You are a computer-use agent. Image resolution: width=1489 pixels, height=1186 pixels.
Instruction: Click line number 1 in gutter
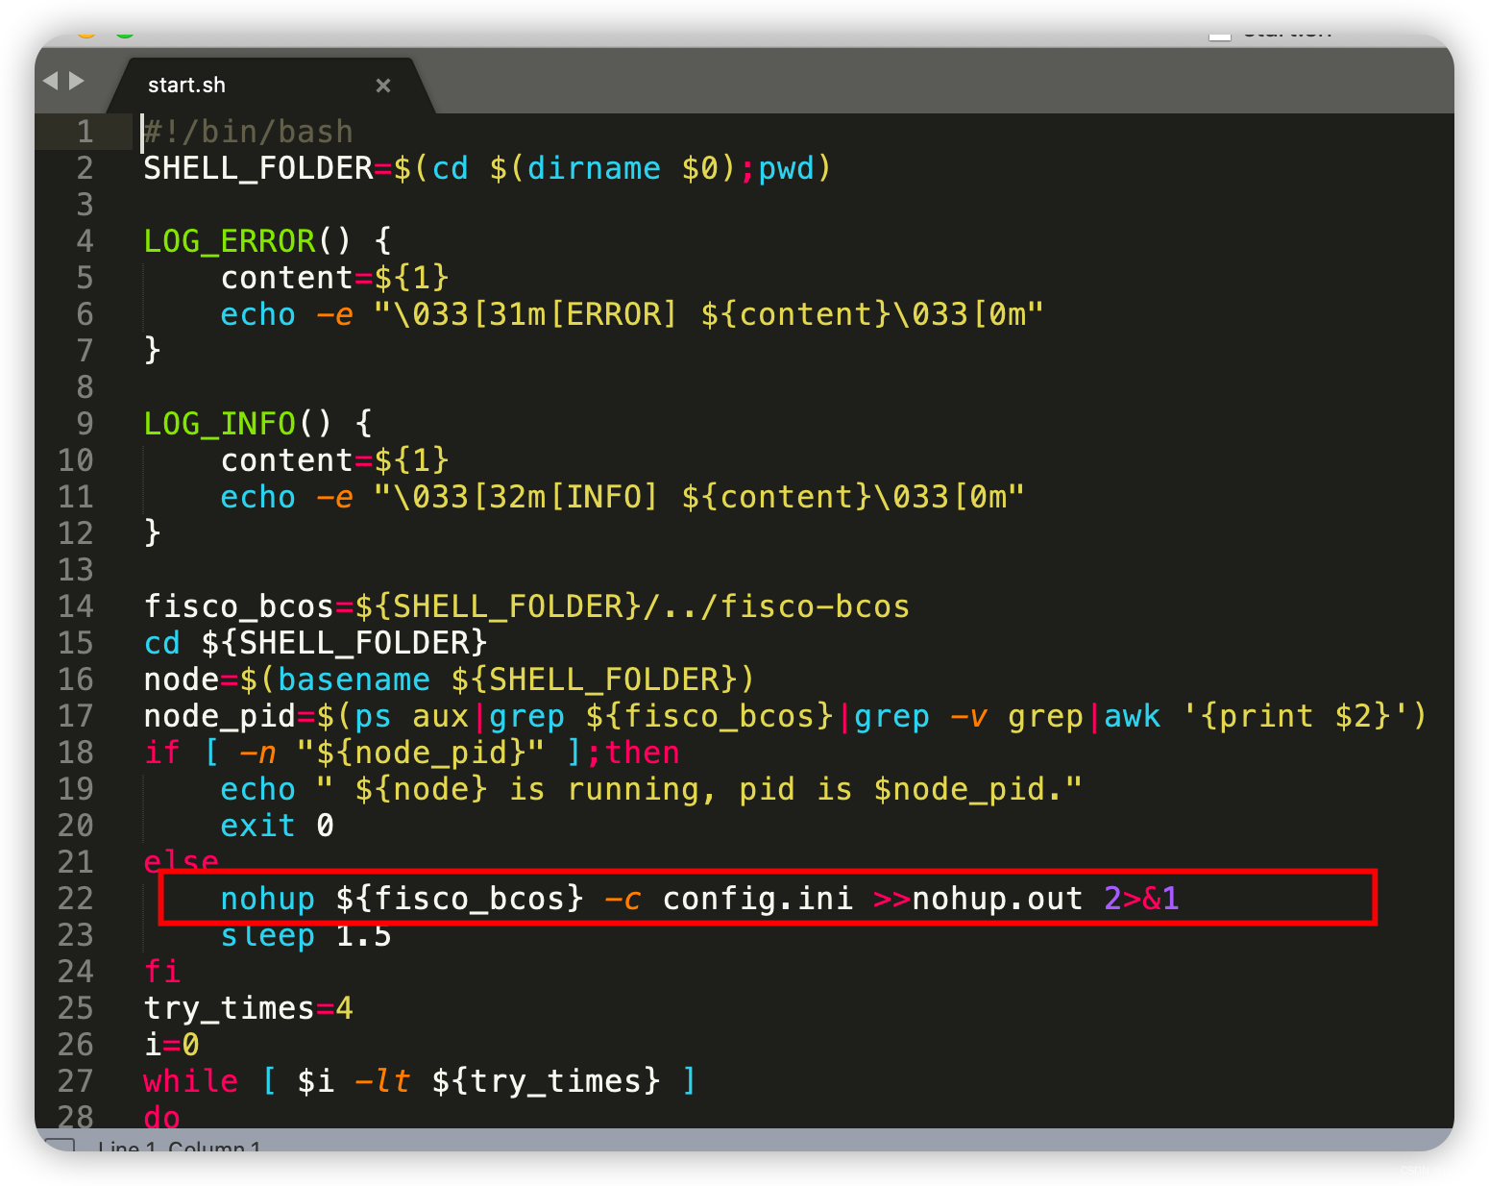tap(85, 132)
